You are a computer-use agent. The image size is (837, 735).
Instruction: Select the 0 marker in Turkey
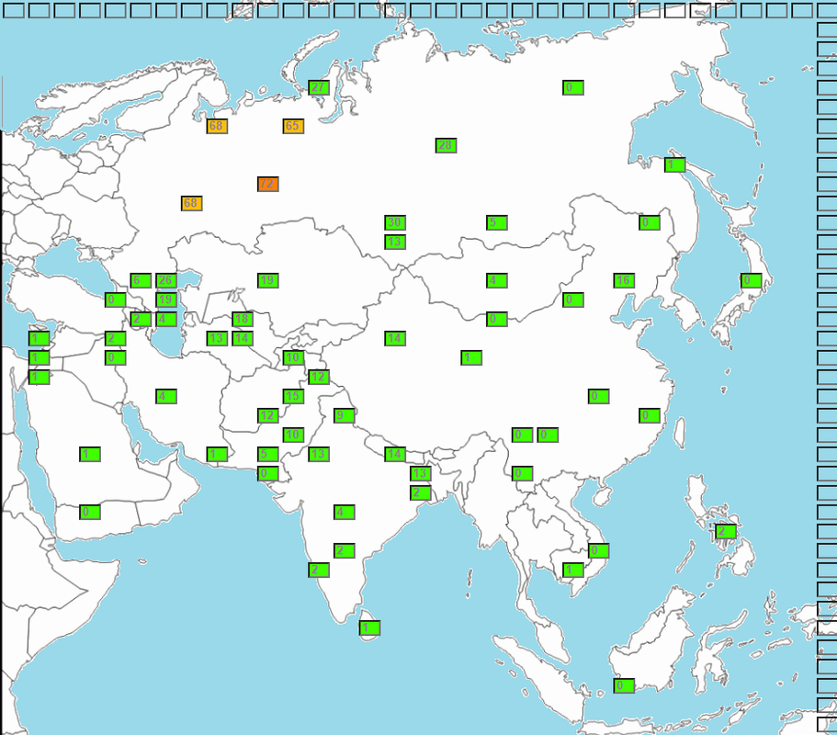click(x=116, y=300)
